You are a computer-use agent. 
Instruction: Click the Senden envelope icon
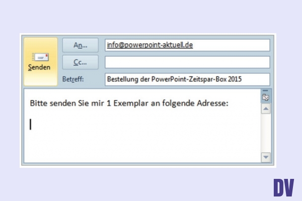coord(40,57)
